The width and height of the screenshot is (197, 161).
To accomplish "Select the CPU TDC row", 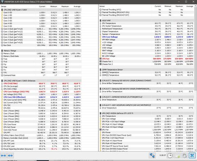I will point(41,105).
